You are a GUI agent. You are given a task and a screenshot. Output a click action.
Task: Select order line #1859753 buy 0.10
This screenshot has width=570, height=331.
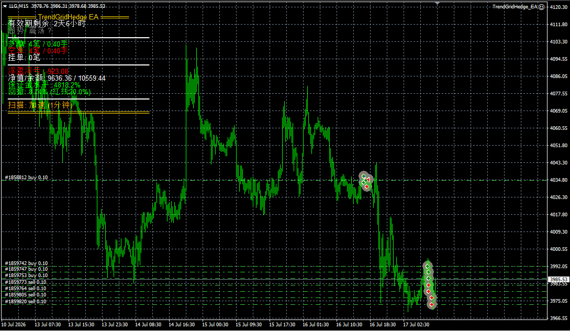(x=26, y=275)
